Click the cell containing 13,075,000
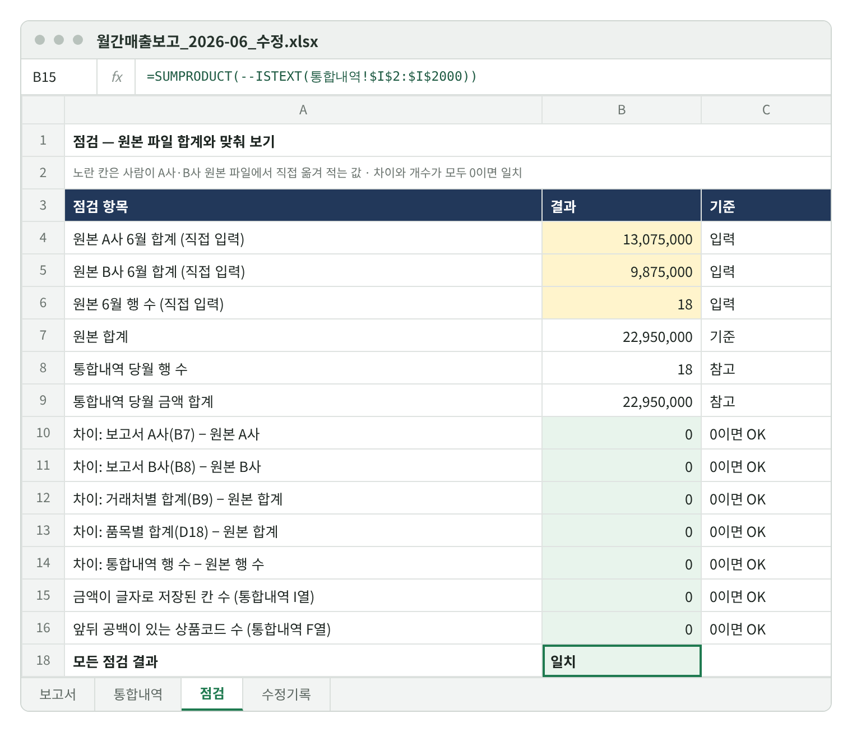 pos(622,239)
